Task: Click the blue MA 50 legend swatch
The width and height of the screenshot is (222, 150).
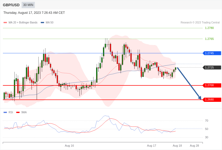Action: 42,23
